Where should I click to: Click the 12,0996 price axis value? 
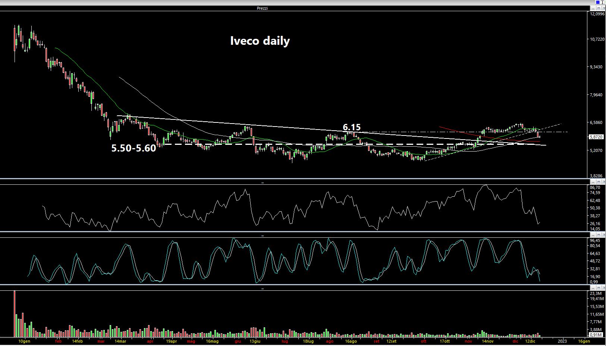[x=597, y=14]
